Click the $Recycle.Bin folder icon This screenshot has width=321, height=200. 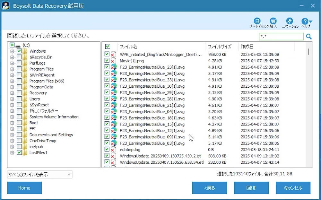point(25,57)
